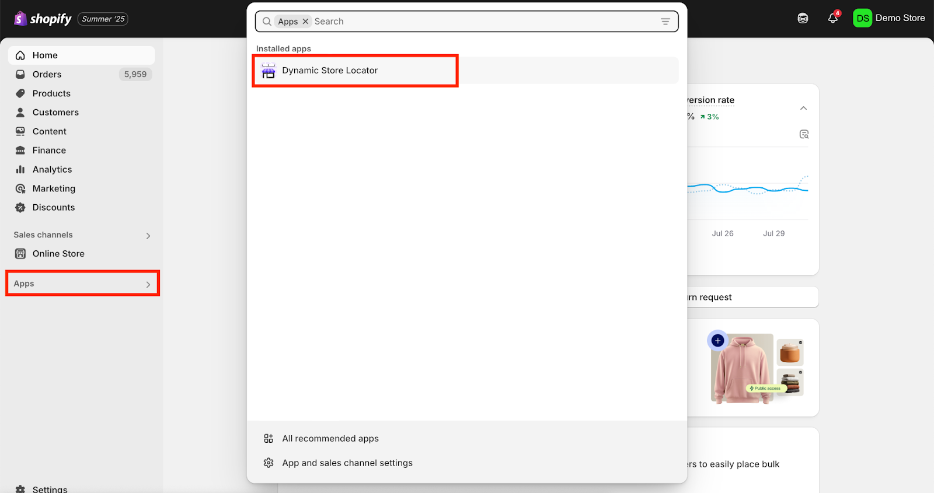Click the Installed apps heading

[284, 49]
